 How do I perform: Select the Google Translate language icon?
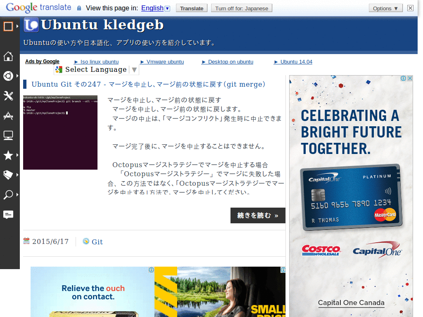59,69
